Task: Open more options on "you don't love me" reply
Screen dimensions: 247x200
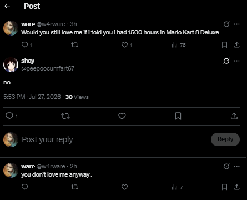Action: [237, 167]
